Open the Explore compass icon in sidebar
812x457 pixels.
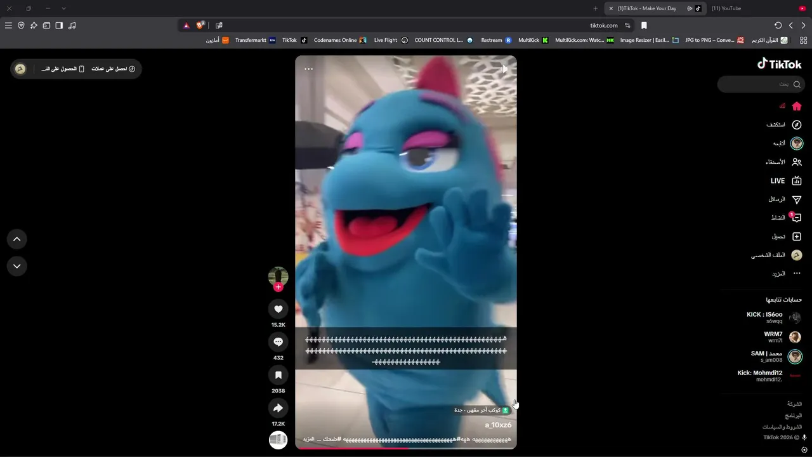click(797, 125)
